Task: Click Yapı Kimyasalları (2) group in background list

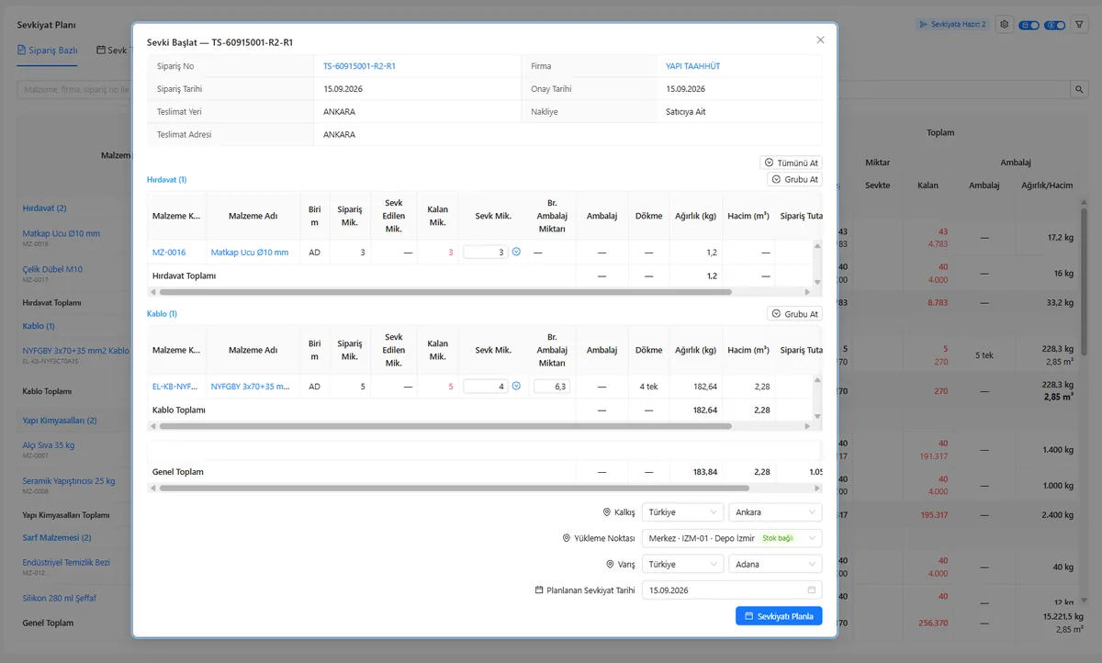Action: (60, 421)
